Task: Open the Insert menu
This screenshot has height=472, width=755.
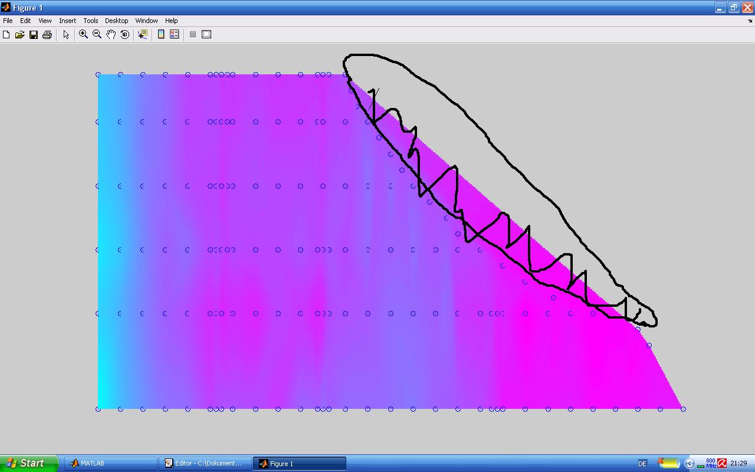Action: (67, 21)
